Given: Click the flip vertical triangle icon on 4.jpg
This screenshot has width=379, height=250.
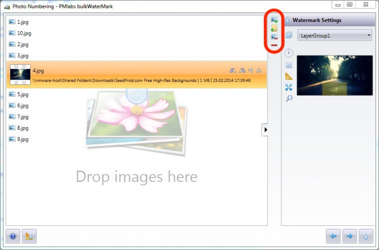Looking at the screenshot, I should pos(250,71).
